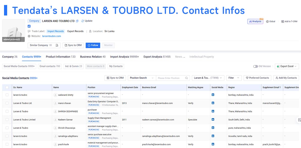Switch to the Company 26 tab
Viewport: 301px width, 148px height.
pos(10,57)
